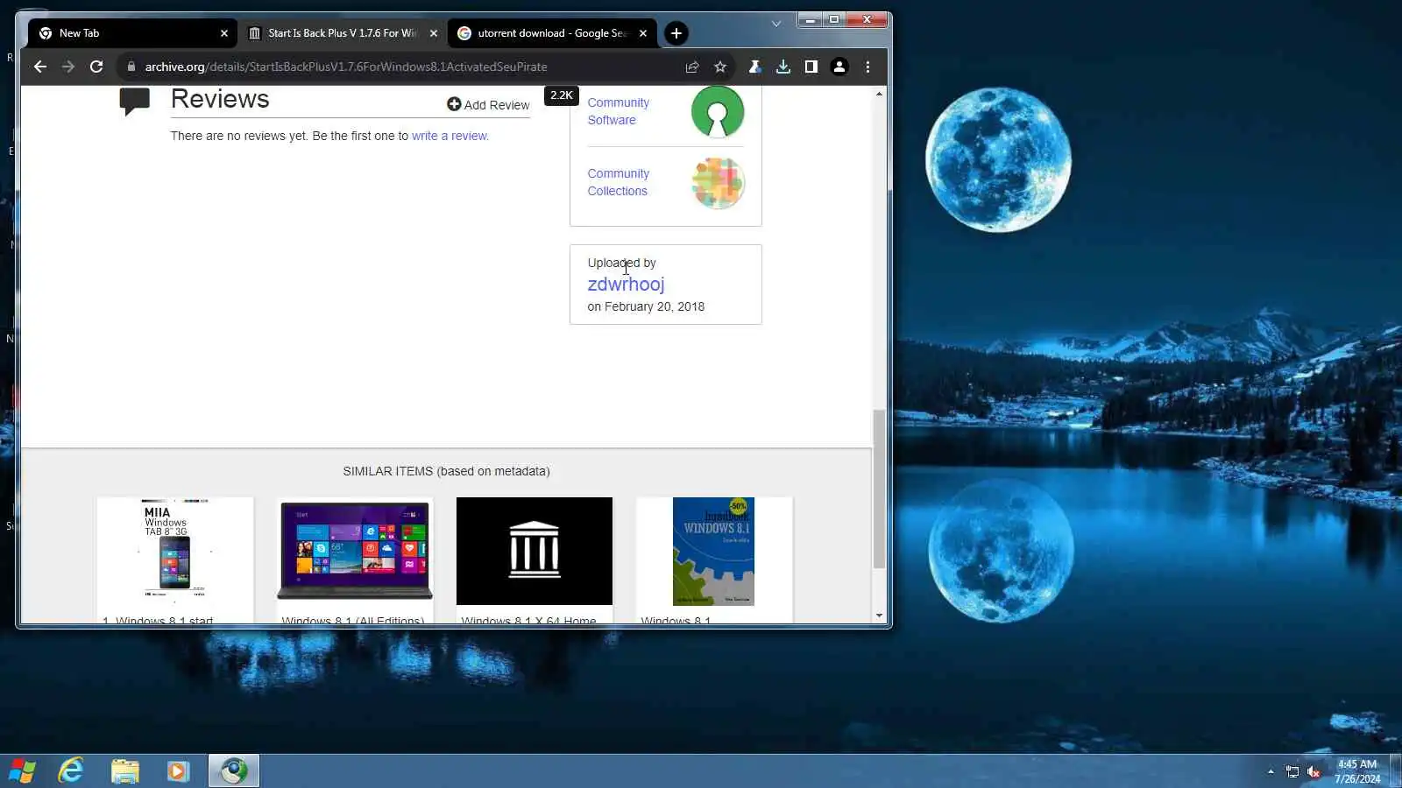Screen dimensions: 1402x788
Task: Open a new tab with the plus button
Action: point(676,33)
